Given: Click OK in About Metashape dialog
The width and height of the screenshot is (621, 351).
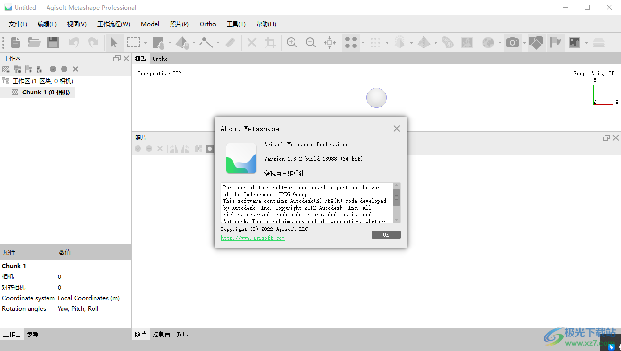Looking at the screenshot, I should click(386, 235).
